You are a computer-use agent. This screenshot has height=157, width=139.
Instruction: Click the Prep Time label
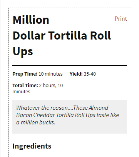coord(25,74)
